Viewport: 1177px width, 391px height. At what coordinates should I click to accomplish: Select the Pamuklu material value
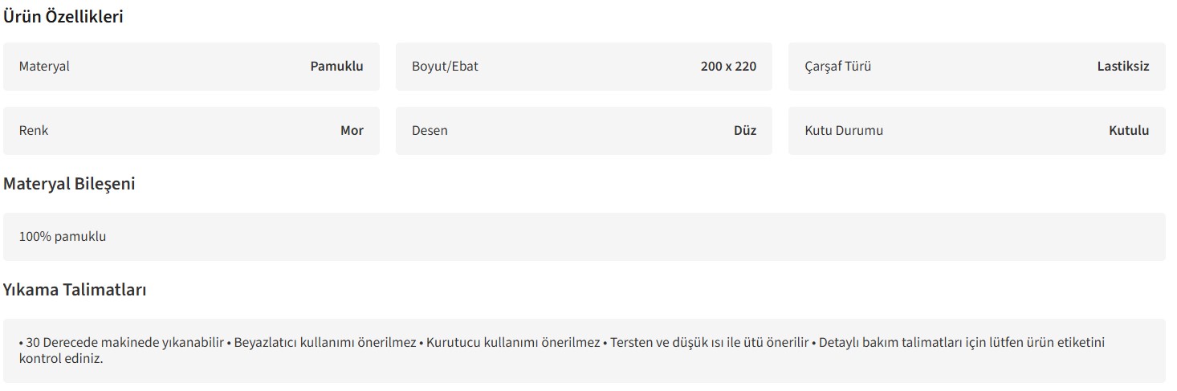click(x=336, y=67)
